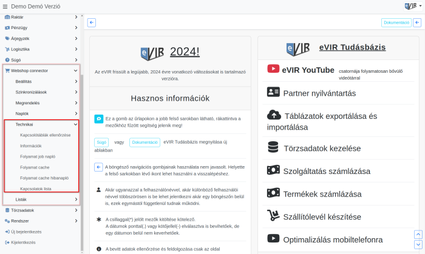
Task: Open the eVIR YouTube link
Action: point(308,70)
